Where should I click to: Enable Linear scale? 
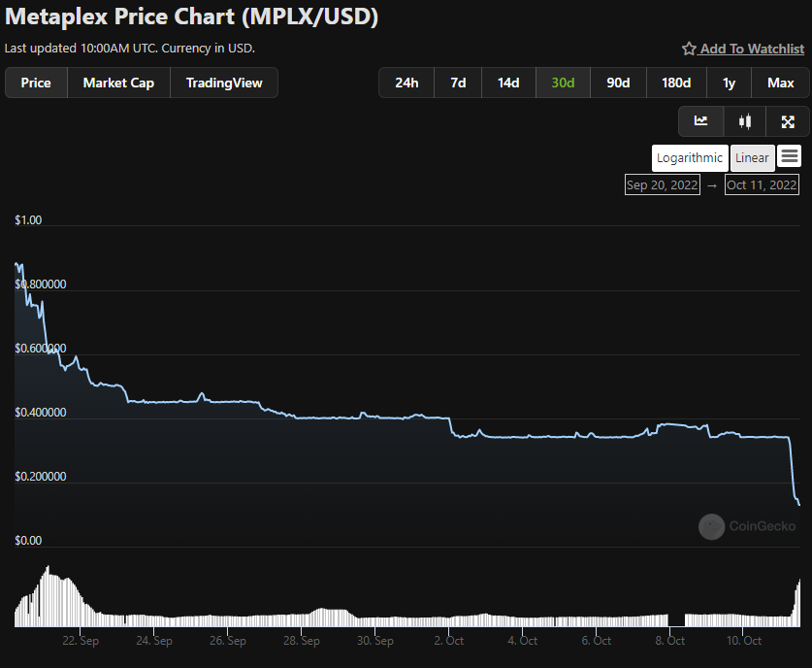752,157
